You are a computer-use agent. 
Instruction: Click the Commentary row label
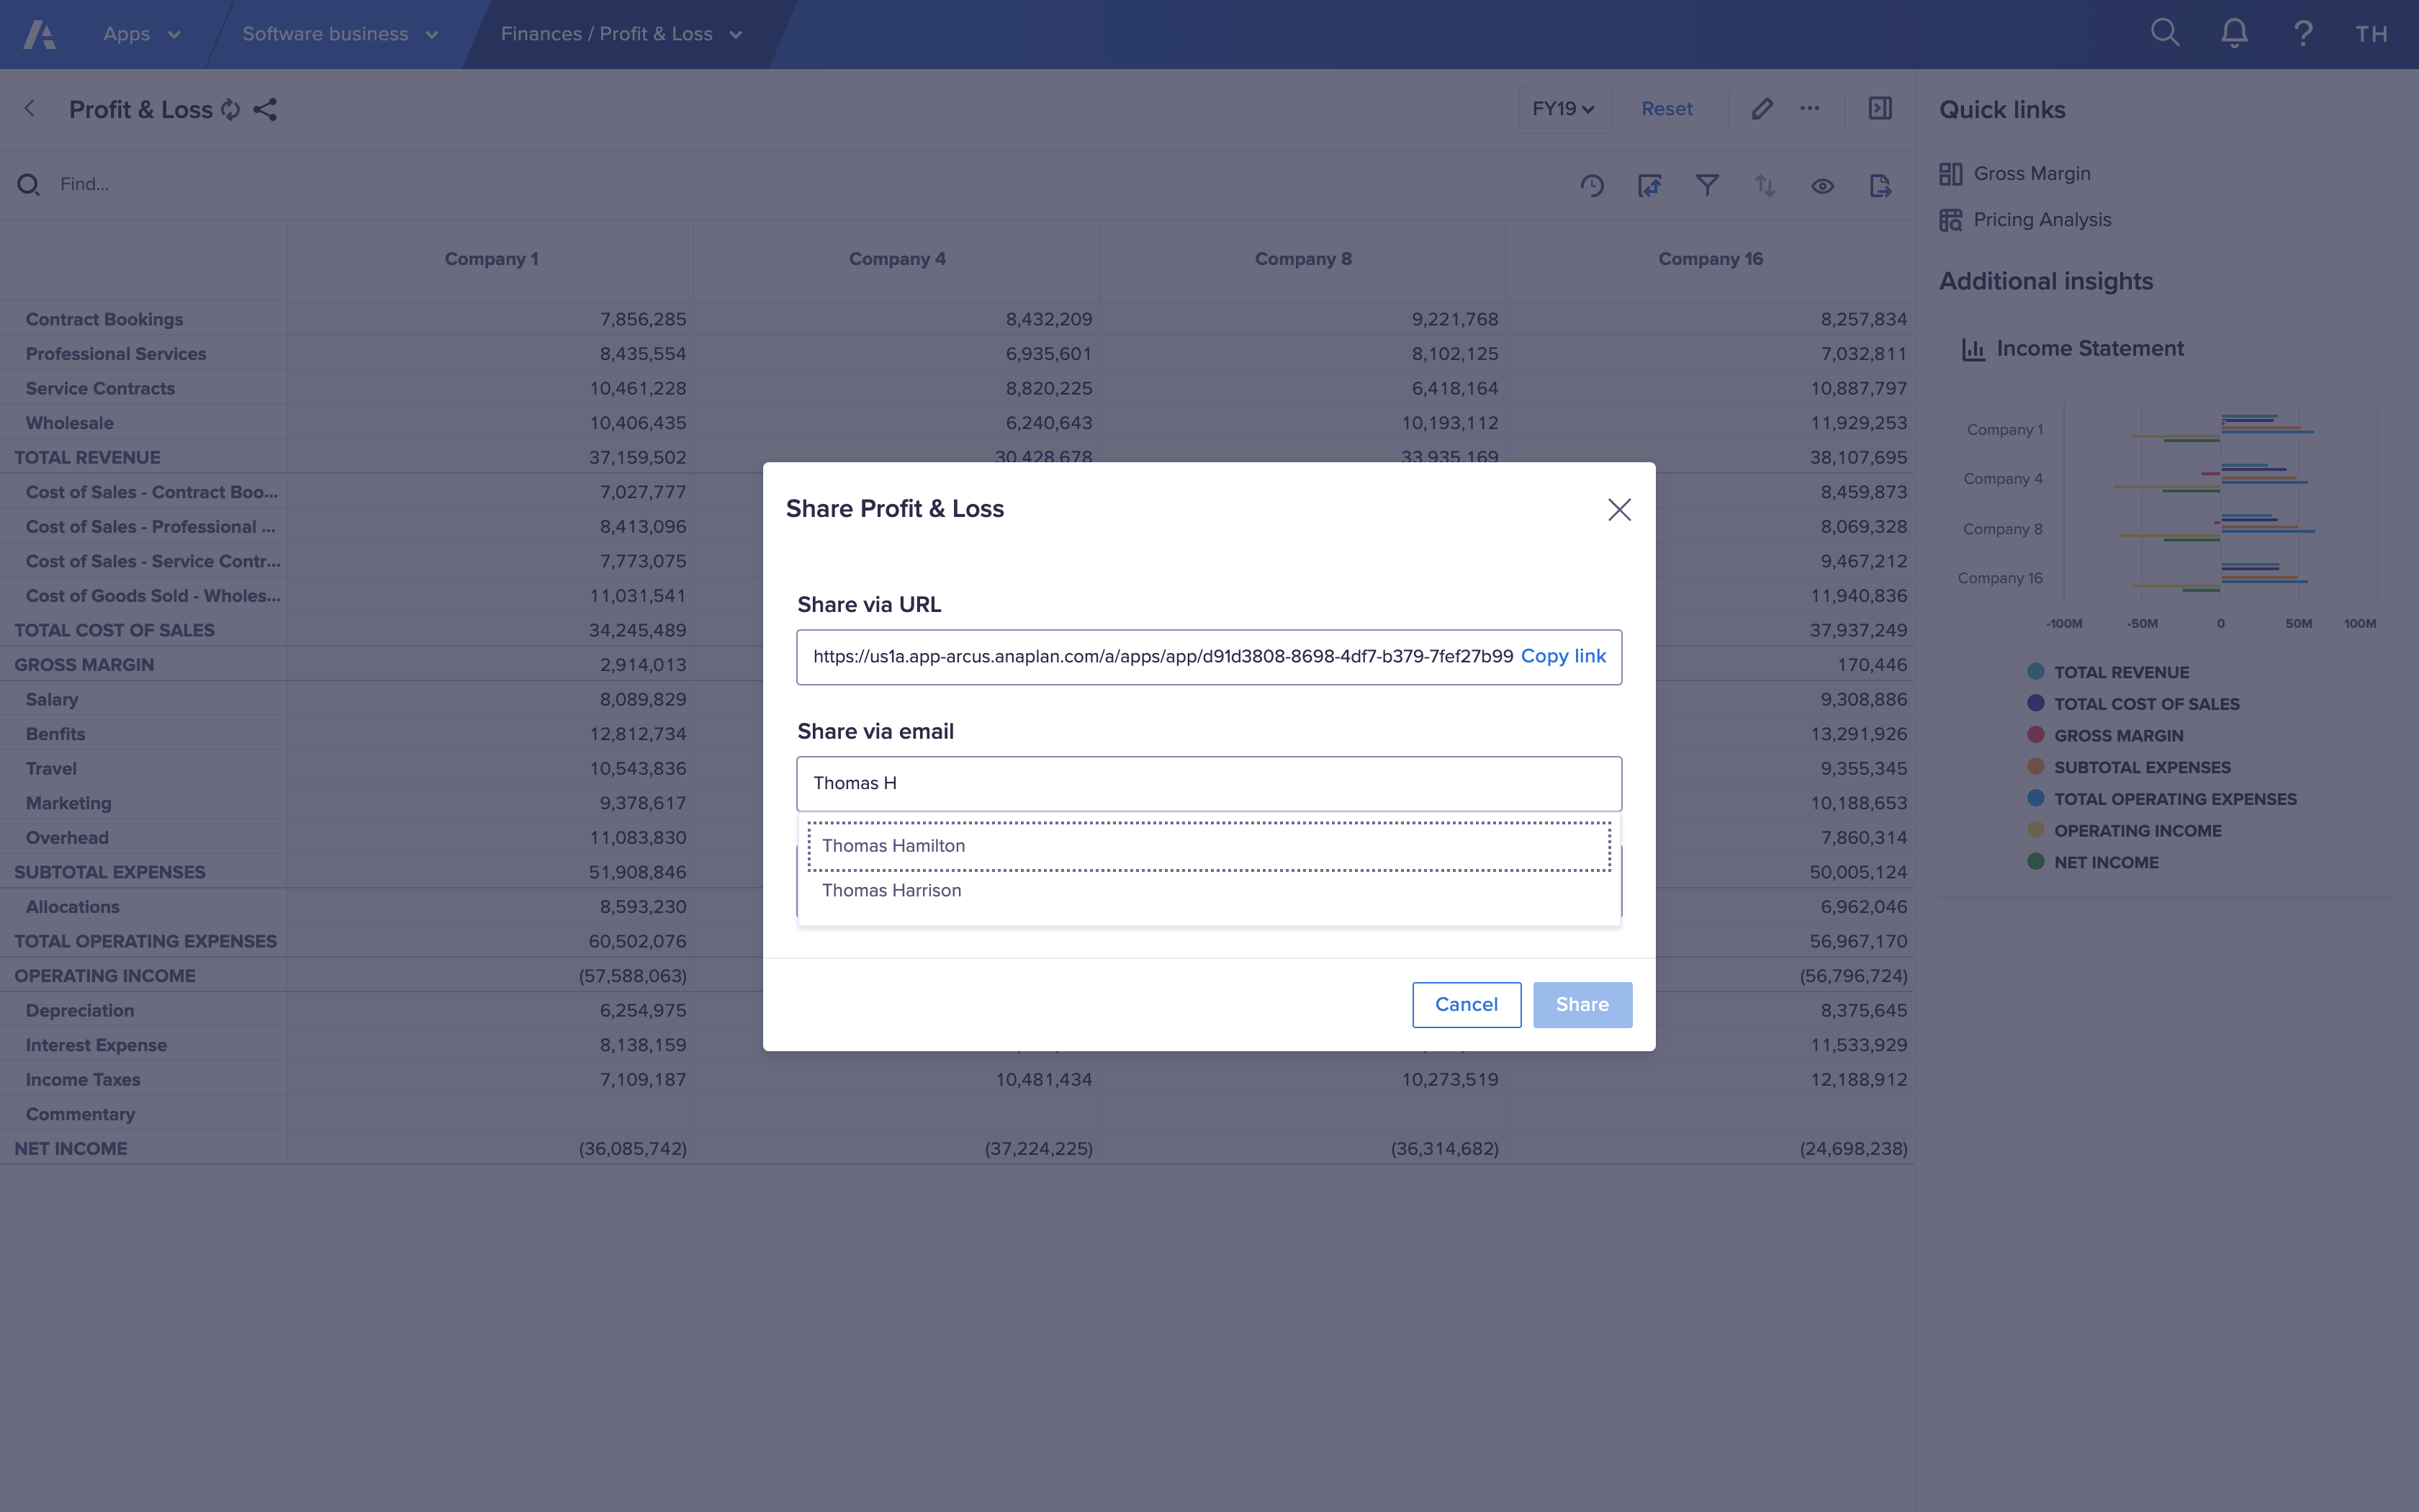coord(80,1114)
